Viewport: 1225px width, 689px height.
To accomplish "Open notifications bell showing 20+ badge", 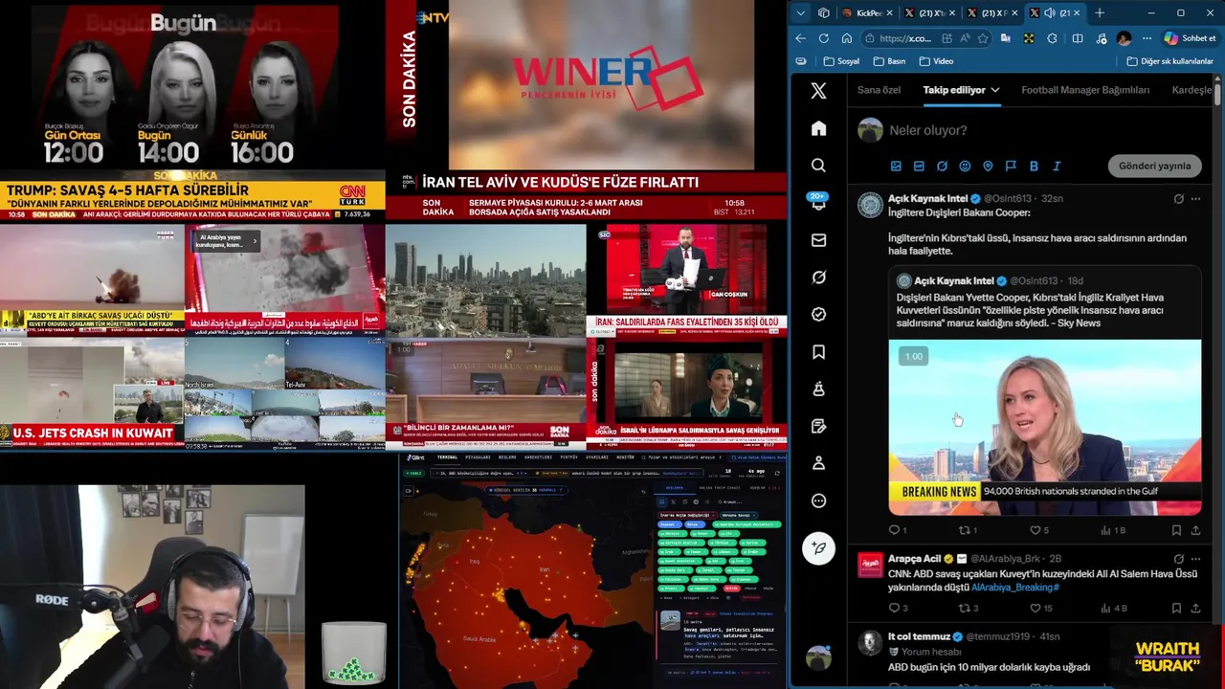I will click(x=818, y=203).
